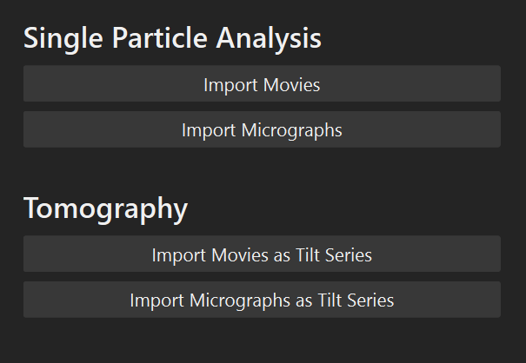The image size is (526, 363).
Task: Click the Tomography title text
Action: coord(105,209)
